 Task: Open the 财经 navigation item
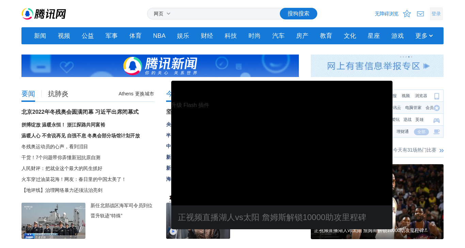coord(207,36)
